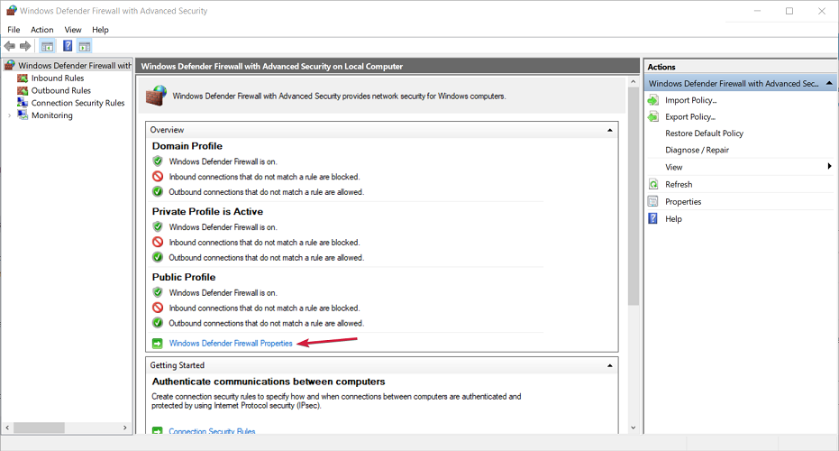Collapse the Actions pane group header arrow
Screen dimensions: 839x451
(829, 83)
